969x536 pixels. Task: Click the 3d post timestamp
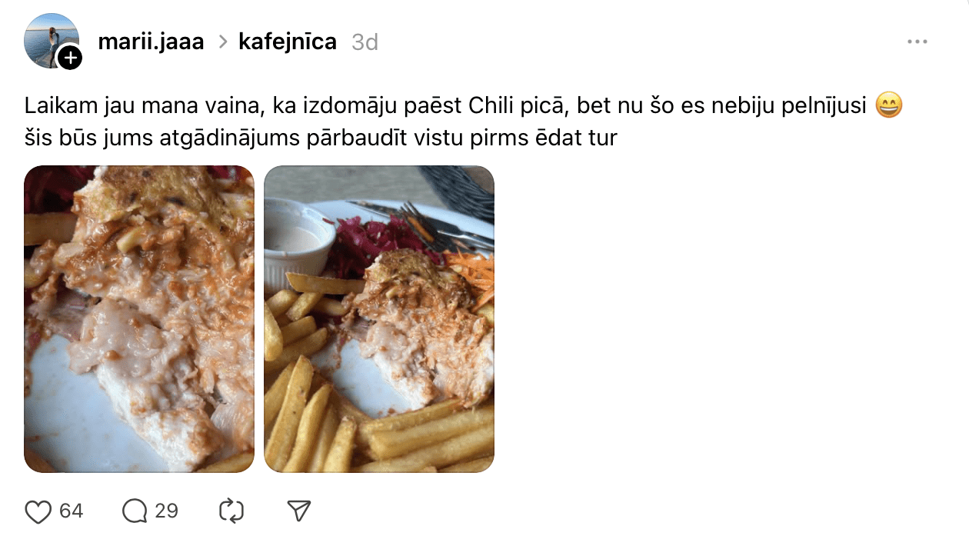tap(365, 42)
